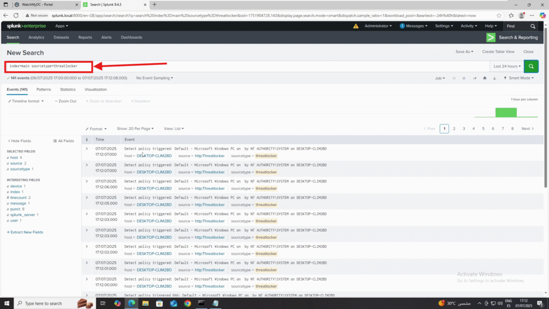Open Windows Start menu
The width and height of the screenshot is (549, 309).
pyautogui.click(x=6, y=304)
